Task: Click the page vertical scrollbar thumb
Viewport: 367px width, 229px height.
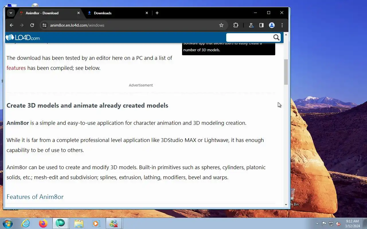Action: point(286,72)
